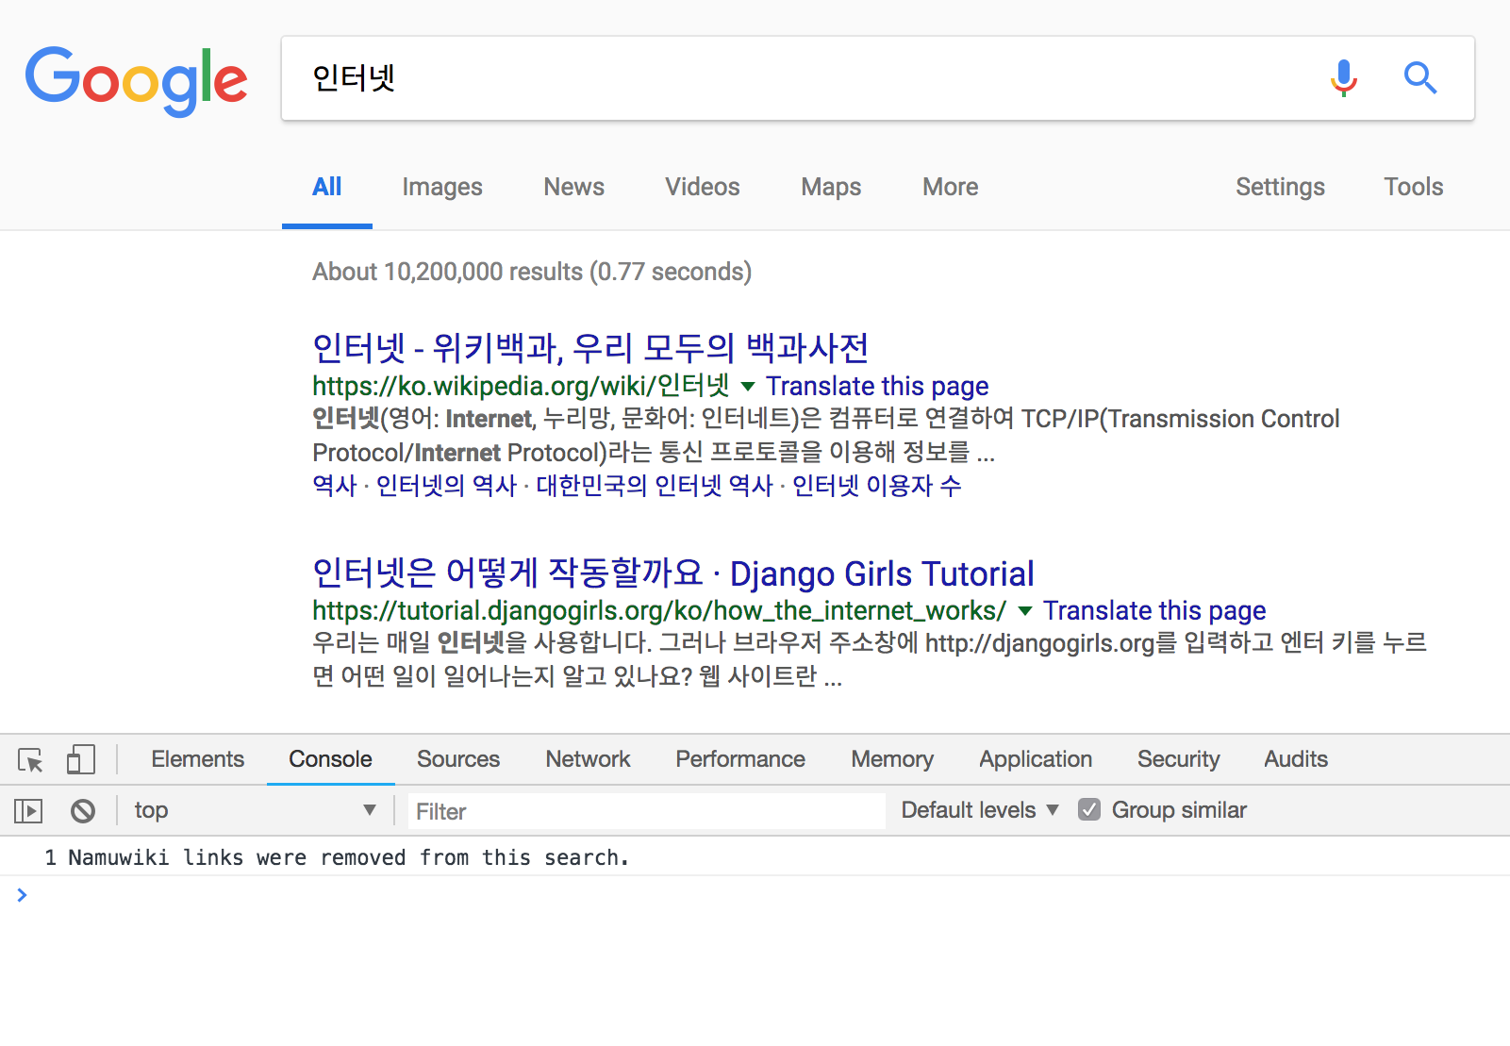Viewport: 1510px width, 1046px height.
Task: Toggle the device toolbar icon in DevTools
Action: pyautogui.click(x=82, y=759)
